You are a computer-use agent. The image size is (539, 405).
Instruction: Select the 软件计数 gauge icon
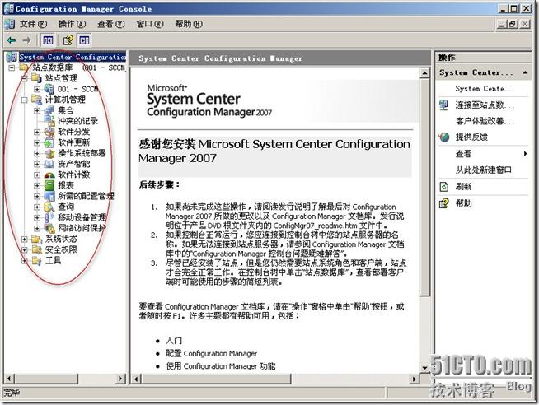coord(49,175)
